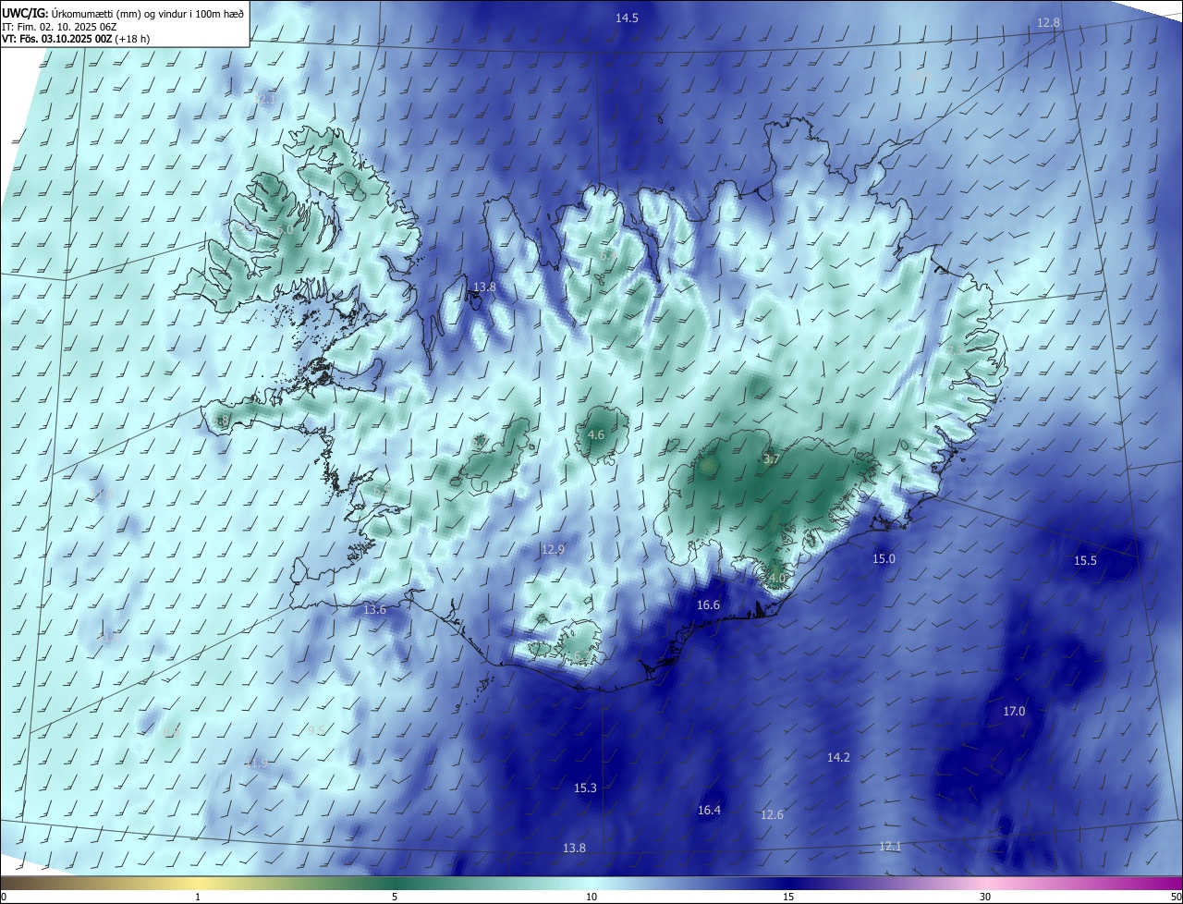This screenshot has height=904, width=1183.
Task: Click the dark blue 15 mm section of the color scale
Action: pos(788,883)
